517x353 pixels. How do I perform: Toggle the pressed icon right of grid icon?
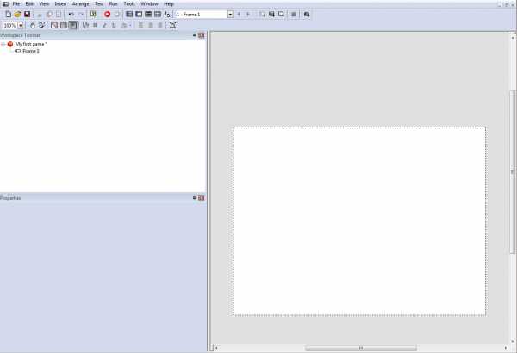click(x=73, y=25)
